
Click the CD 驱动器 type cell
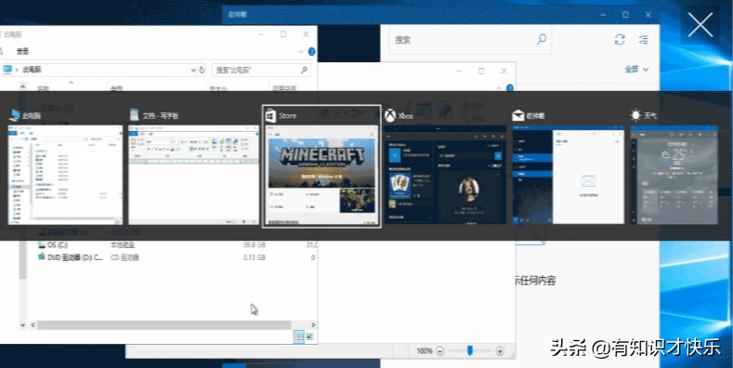coord(124,257)
